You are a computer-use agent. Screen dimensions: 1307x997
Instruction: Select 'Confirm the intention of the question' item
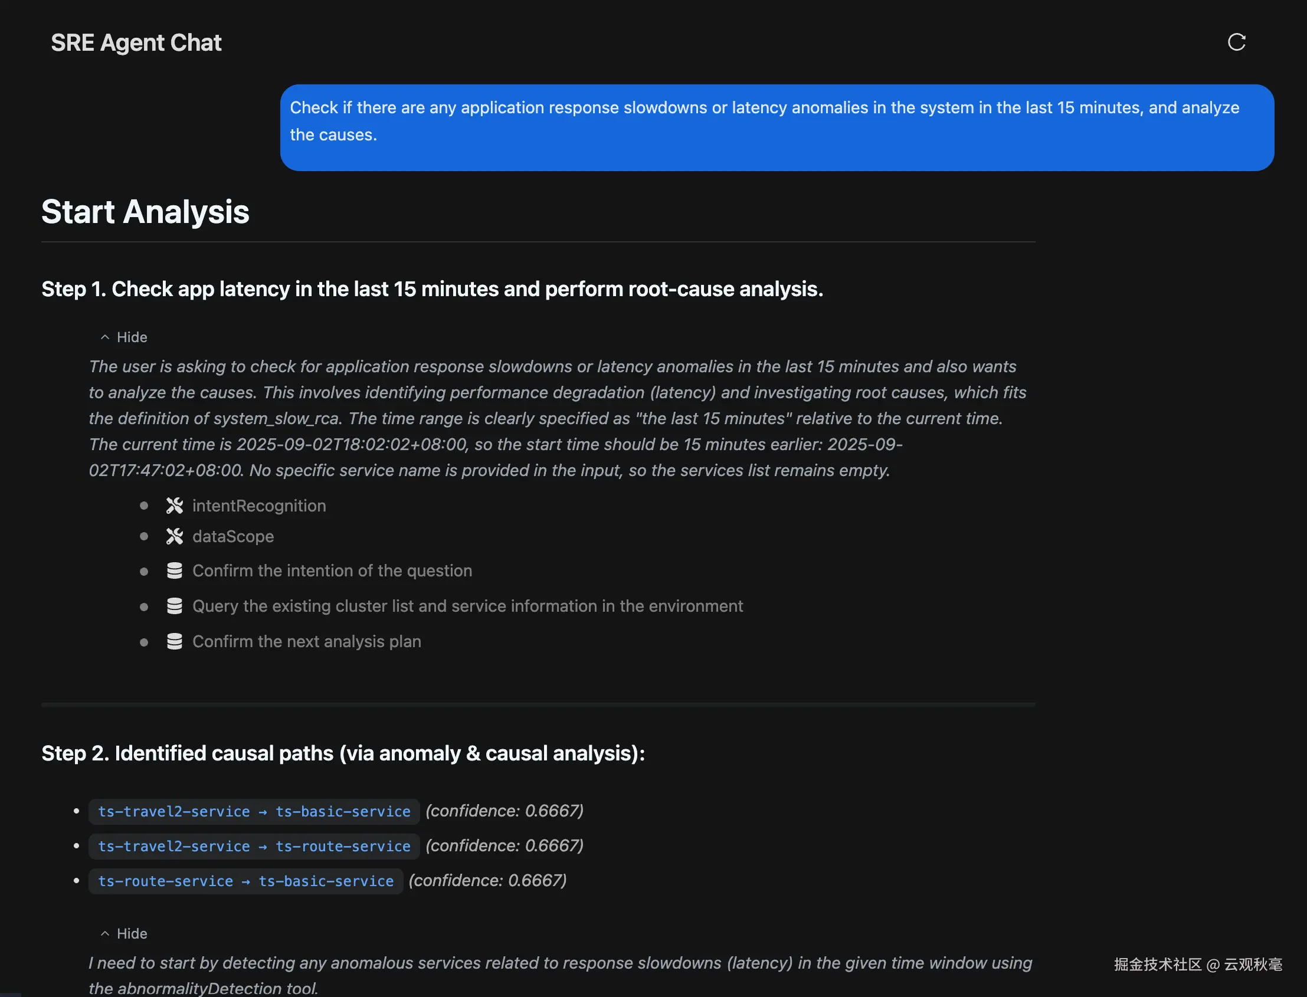tap(332, 571)
